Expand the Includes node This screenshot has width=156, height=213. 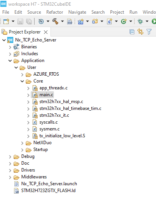coord(10,54)
